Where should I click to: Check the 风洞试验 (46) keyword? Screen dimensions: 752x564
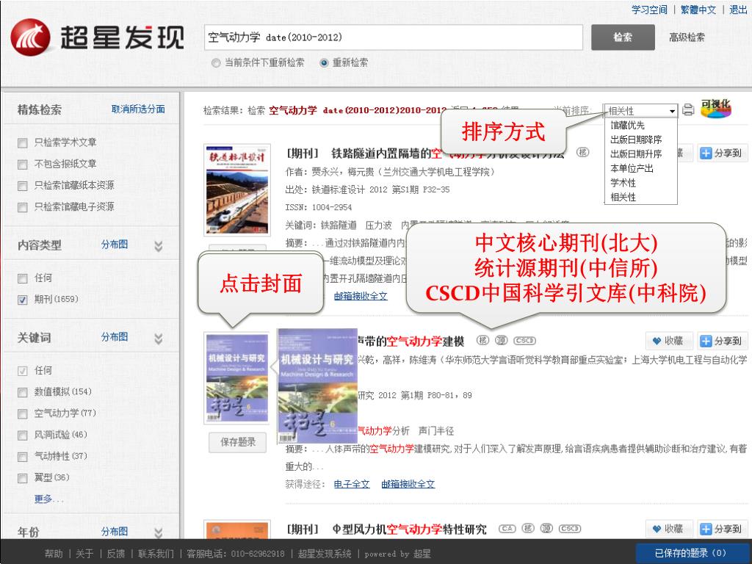[23, 435]
